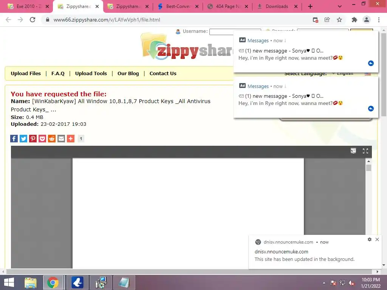
Task: Open settings gear on dnisv.nnouncemuke.com notification
Action: 370,239
